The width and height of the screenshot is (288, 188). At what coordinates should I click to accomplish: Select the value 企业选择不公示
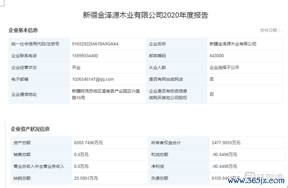[x=224, y=68]
